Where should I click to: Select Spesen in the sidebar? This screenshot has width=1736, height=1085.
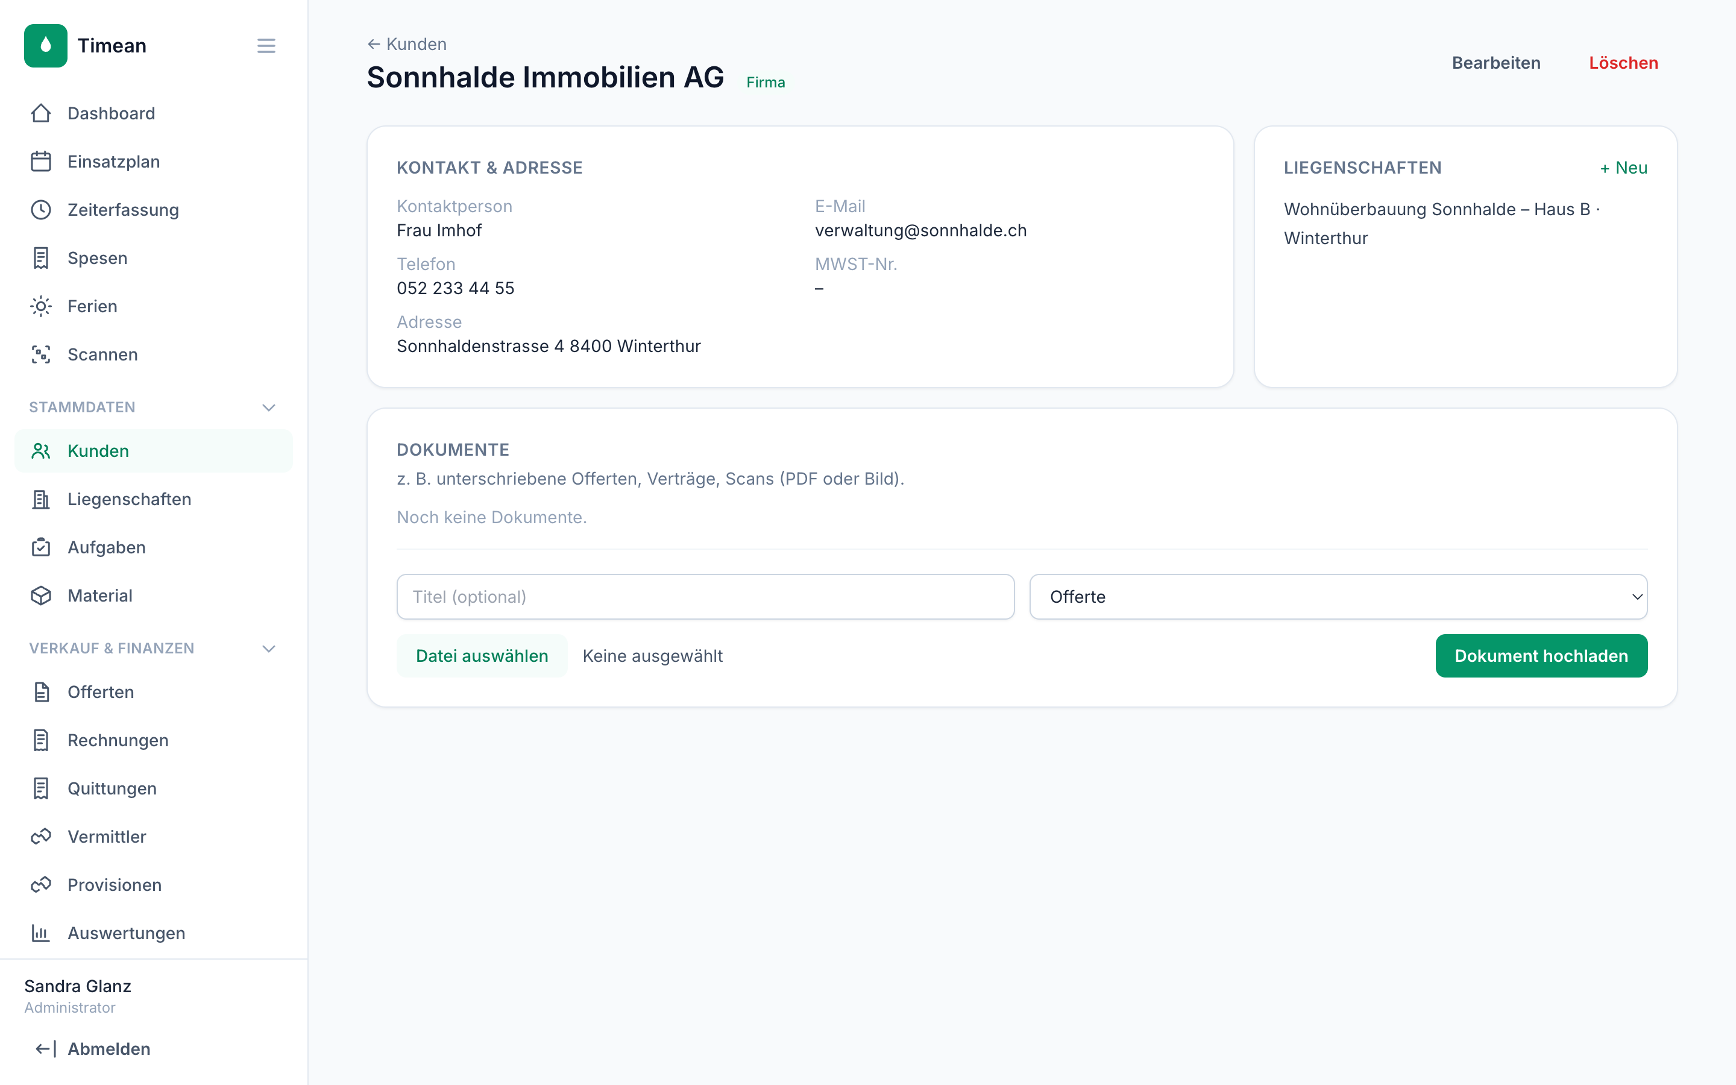coord(154,257)
